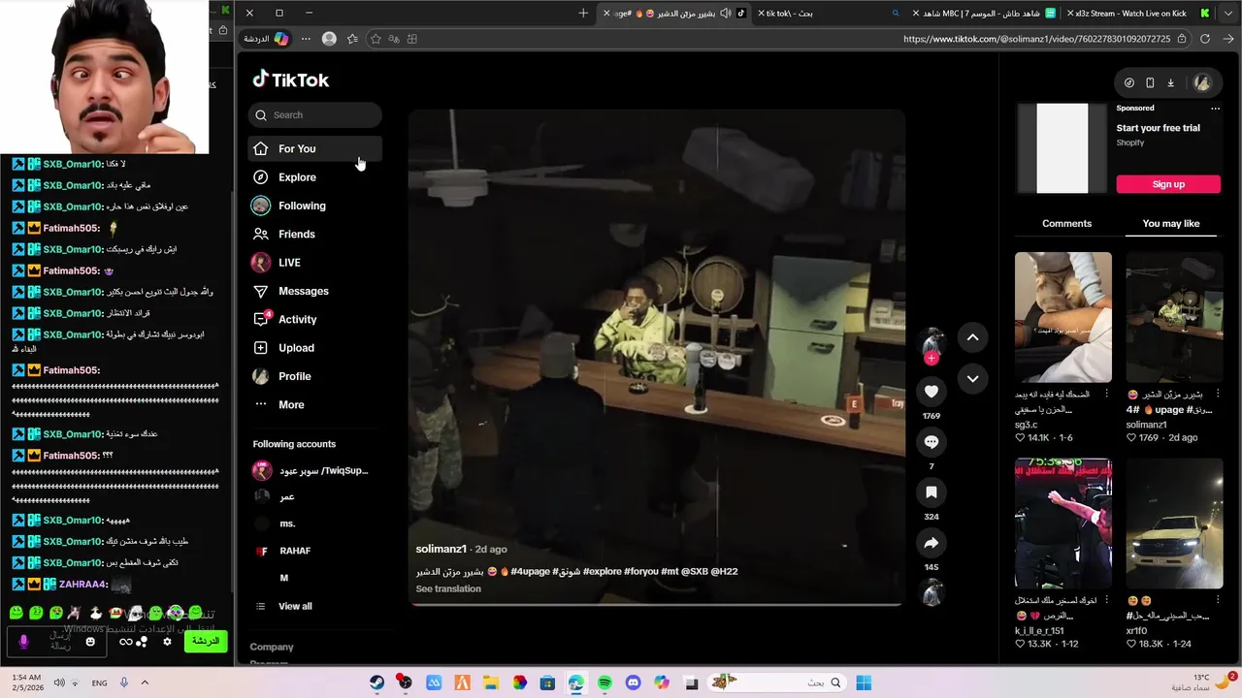
Task: Add page to favorites star icon
Action: (376, 39)
